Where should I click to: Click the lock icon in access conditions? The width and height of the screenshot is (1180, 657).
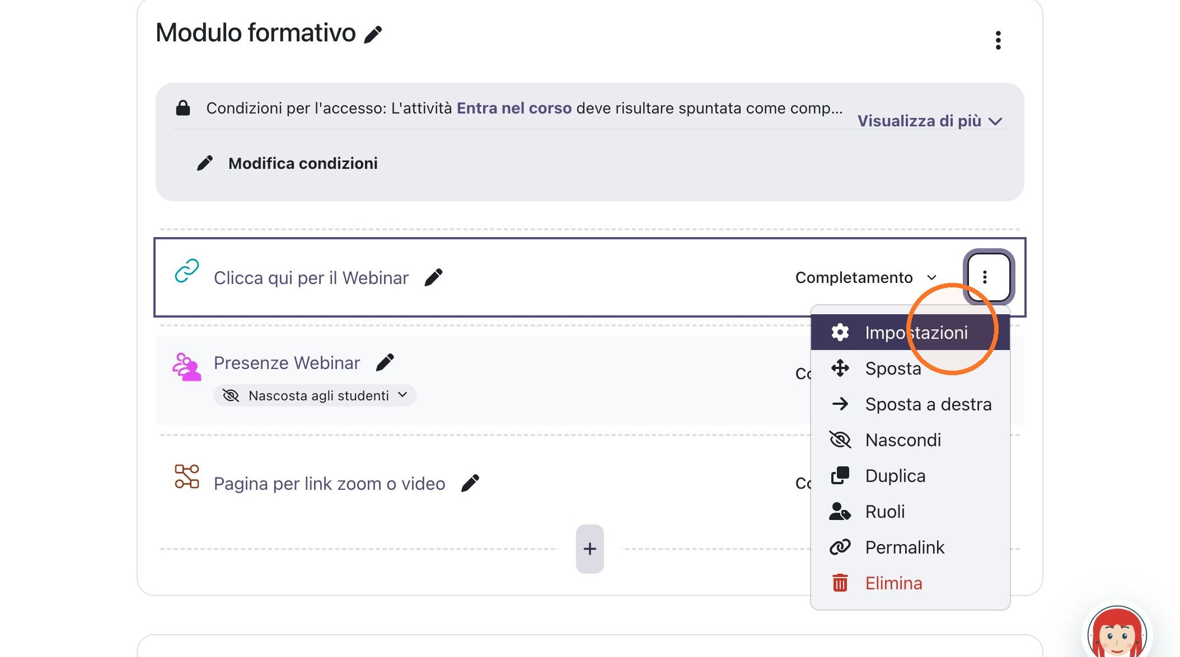pyautogui.click(x=183, y=107)
